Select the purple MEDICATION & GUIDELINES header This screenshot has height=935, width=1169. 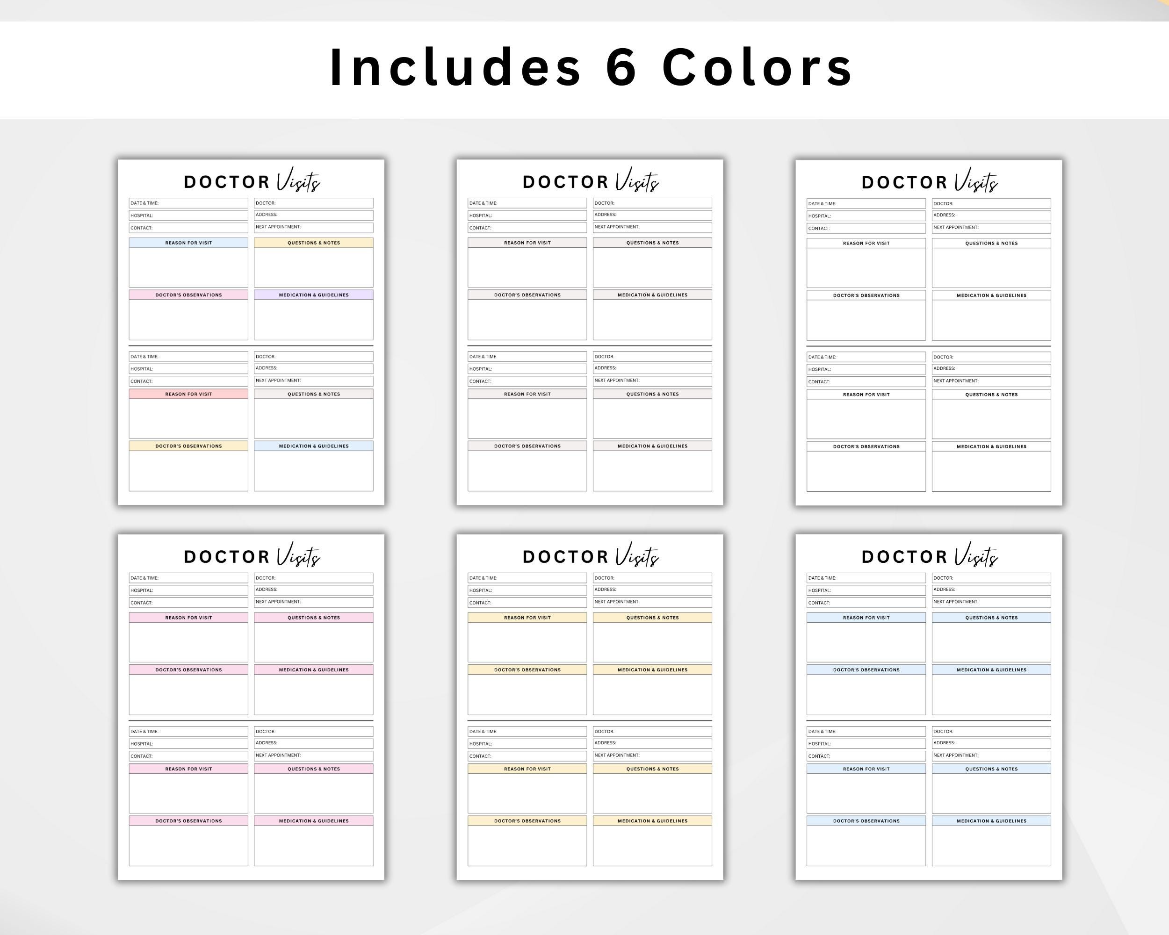(x=313, y=295)
